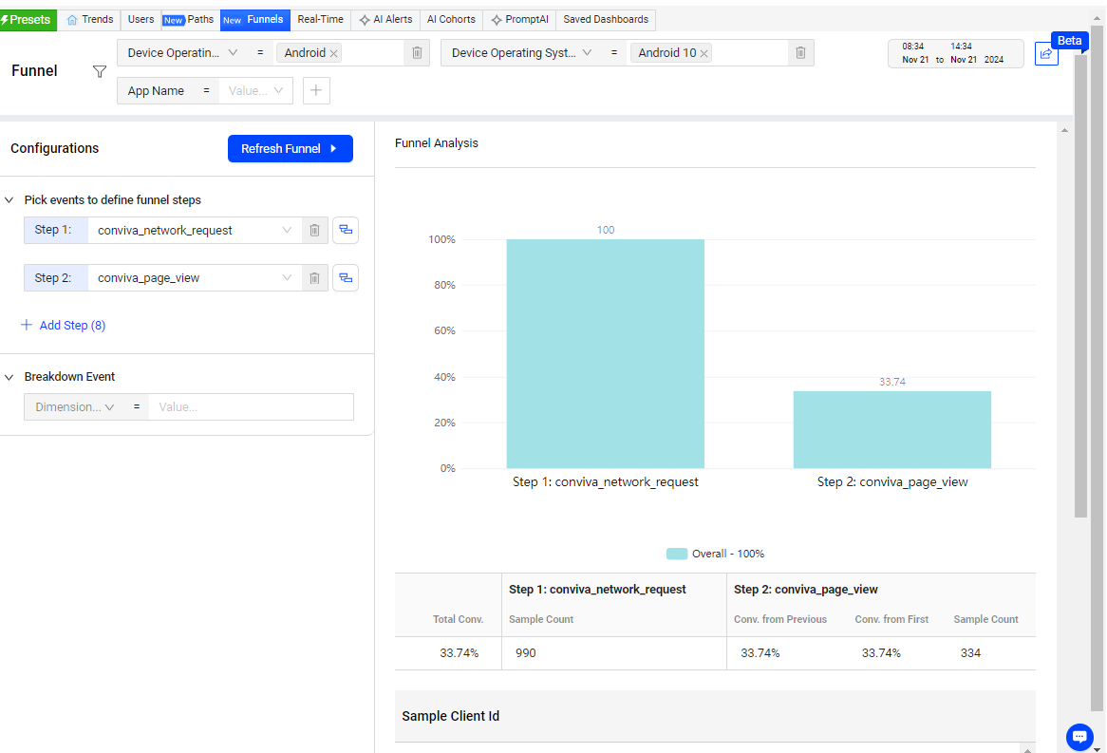Click the share icon near Beta badge
The width and height of the screenshot is (1107, 753).
click(x=1046, y=54)
